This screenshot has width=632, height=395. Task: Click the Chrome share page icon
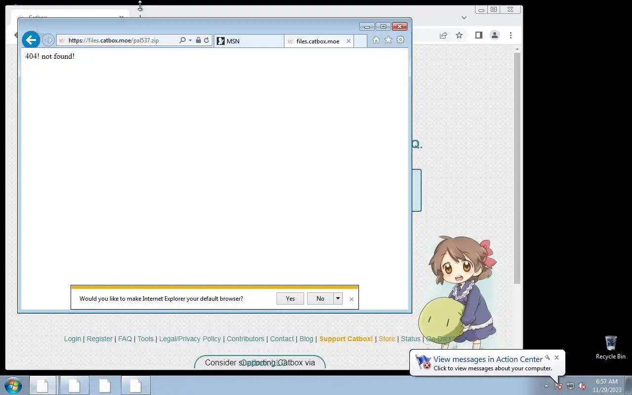coord(443,35)
